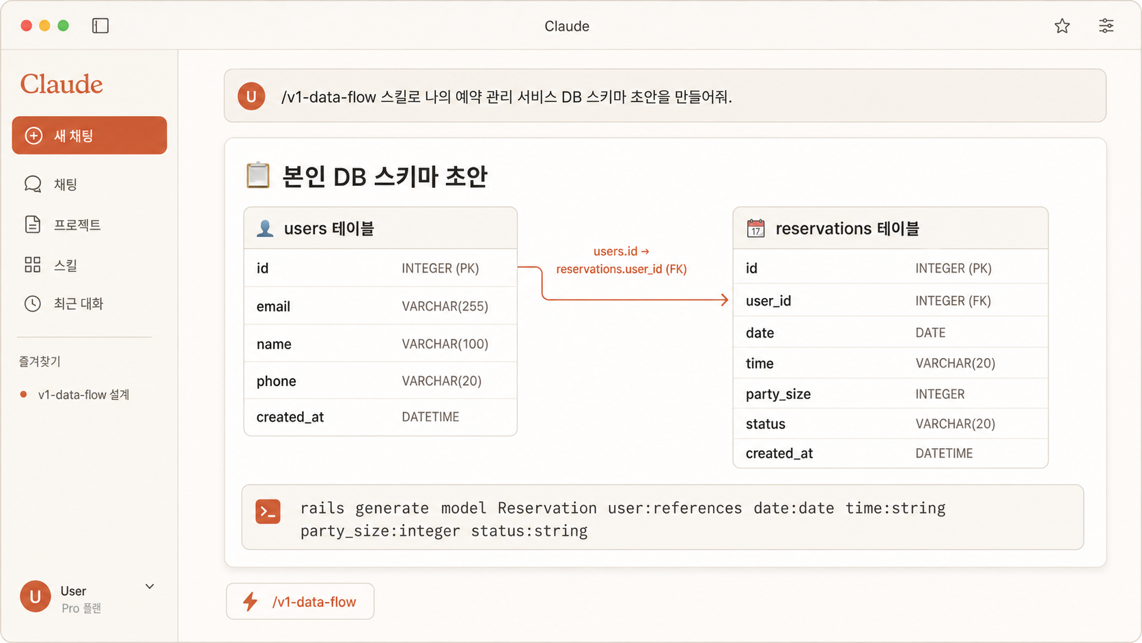The width and height of the screenshot is (1142, 643).
Task: Select the email row in users table
Action: coord(380,306)
